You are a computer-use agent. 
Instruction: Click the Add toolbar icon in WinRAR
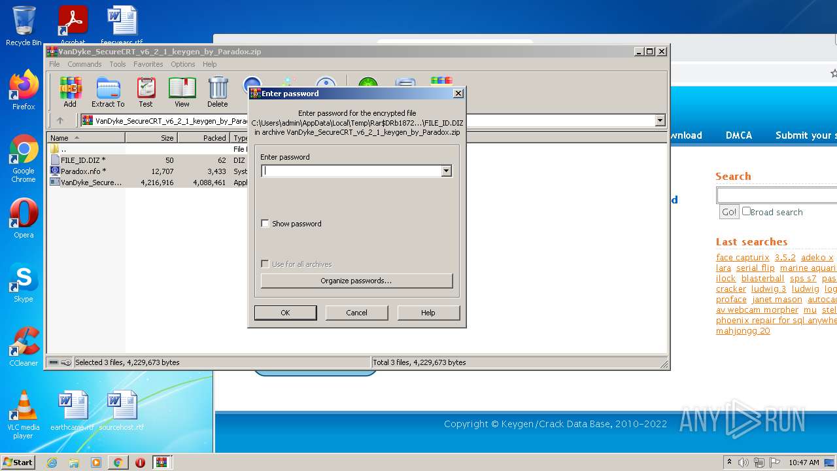(x=70, y=92)
